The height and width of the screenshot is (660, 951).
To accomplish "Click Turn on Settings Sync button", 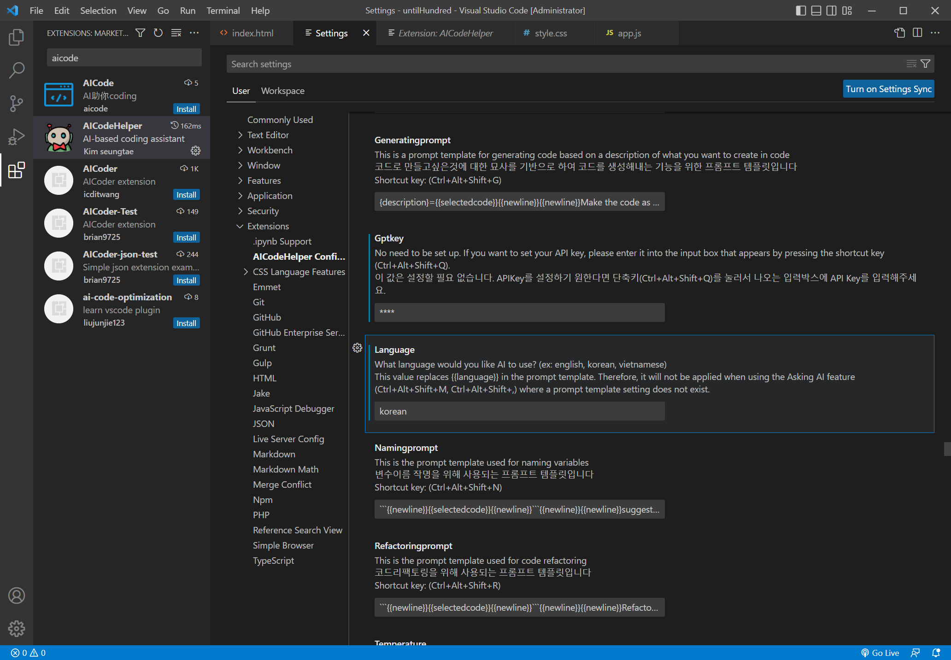I will (x=888, y=89).
